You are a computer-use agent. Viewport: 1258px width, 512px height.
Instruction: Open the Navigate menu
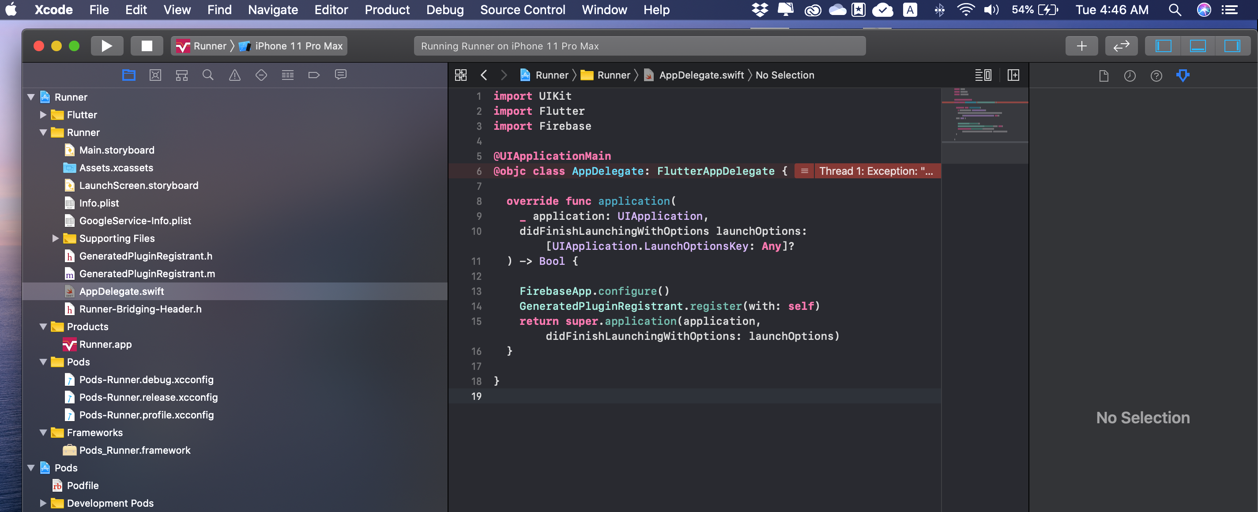[x=273, y=10]
